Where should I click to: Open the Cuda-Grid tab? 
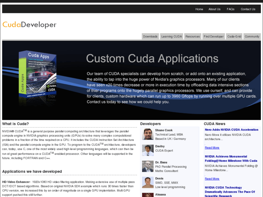tap(234, 37)
